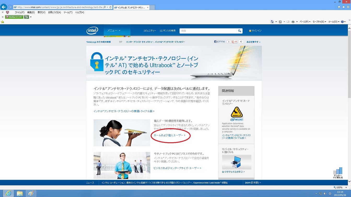
Task: Click the エンタープライズ・セキュリティー tag link
Action: [x=140, y=42]
